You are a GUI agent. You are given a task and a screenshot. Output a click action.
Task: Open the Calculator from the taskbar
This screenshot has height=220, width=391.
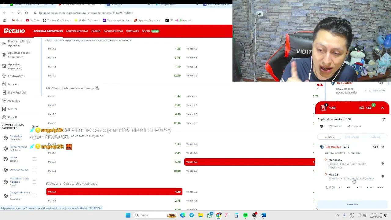click(x=236, y=215)
